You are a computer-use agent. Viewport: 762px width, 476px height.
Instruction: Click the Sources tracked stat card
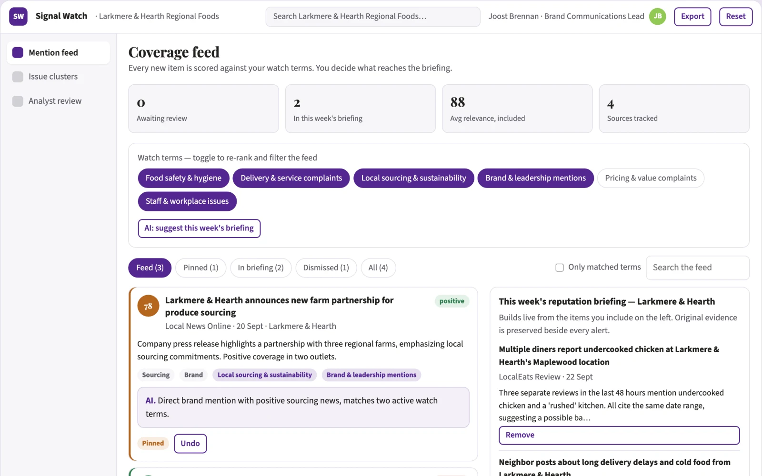coord(674,109)
